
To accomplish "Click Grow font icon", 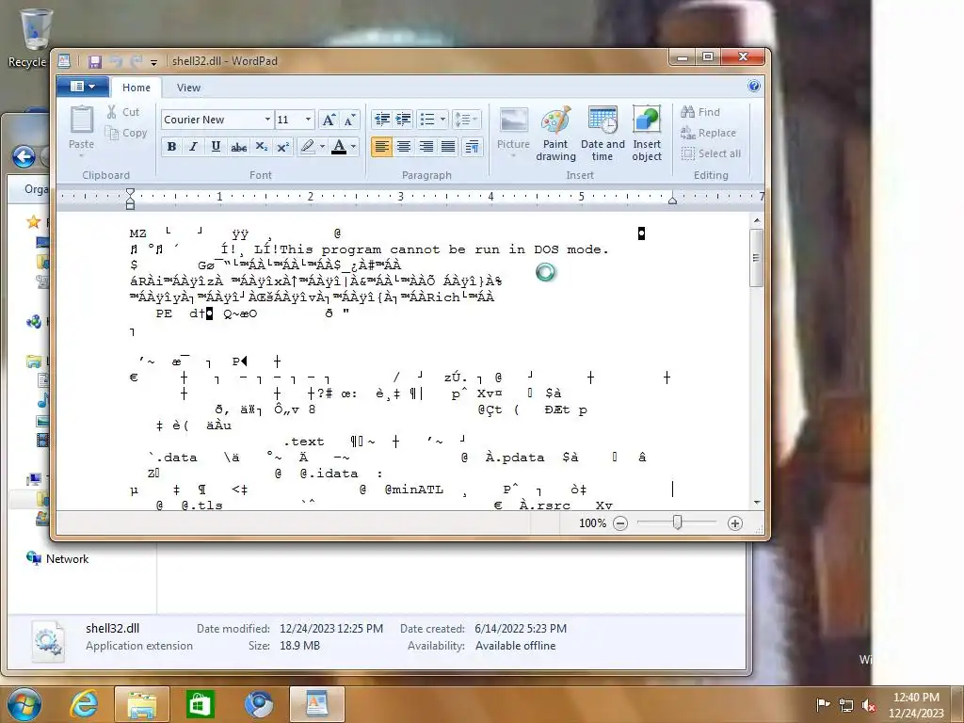I will click(x=329, y=120).
